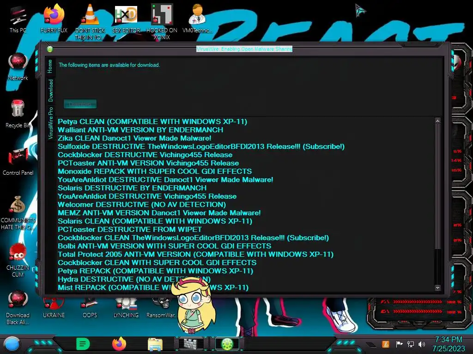Select 'PCToaster ANTI-VM VERSION Vichingo455 Release'
The image size is (473, 354).
[x=148, y=163]
